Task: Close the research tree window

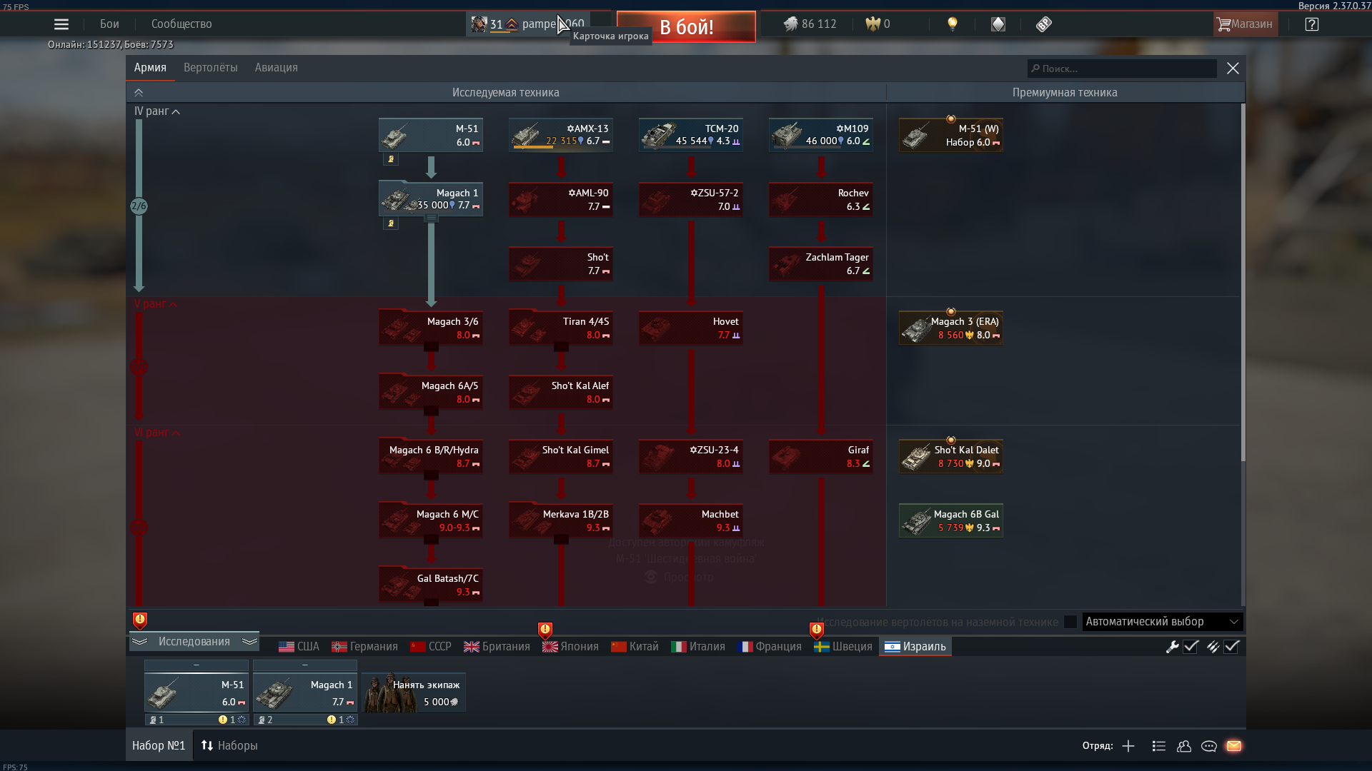Action: pos(1233,69)
